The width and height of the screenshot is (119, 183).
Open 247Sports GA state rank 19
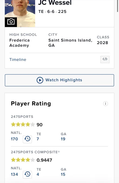pyautogui.click(x=63, y=139)
